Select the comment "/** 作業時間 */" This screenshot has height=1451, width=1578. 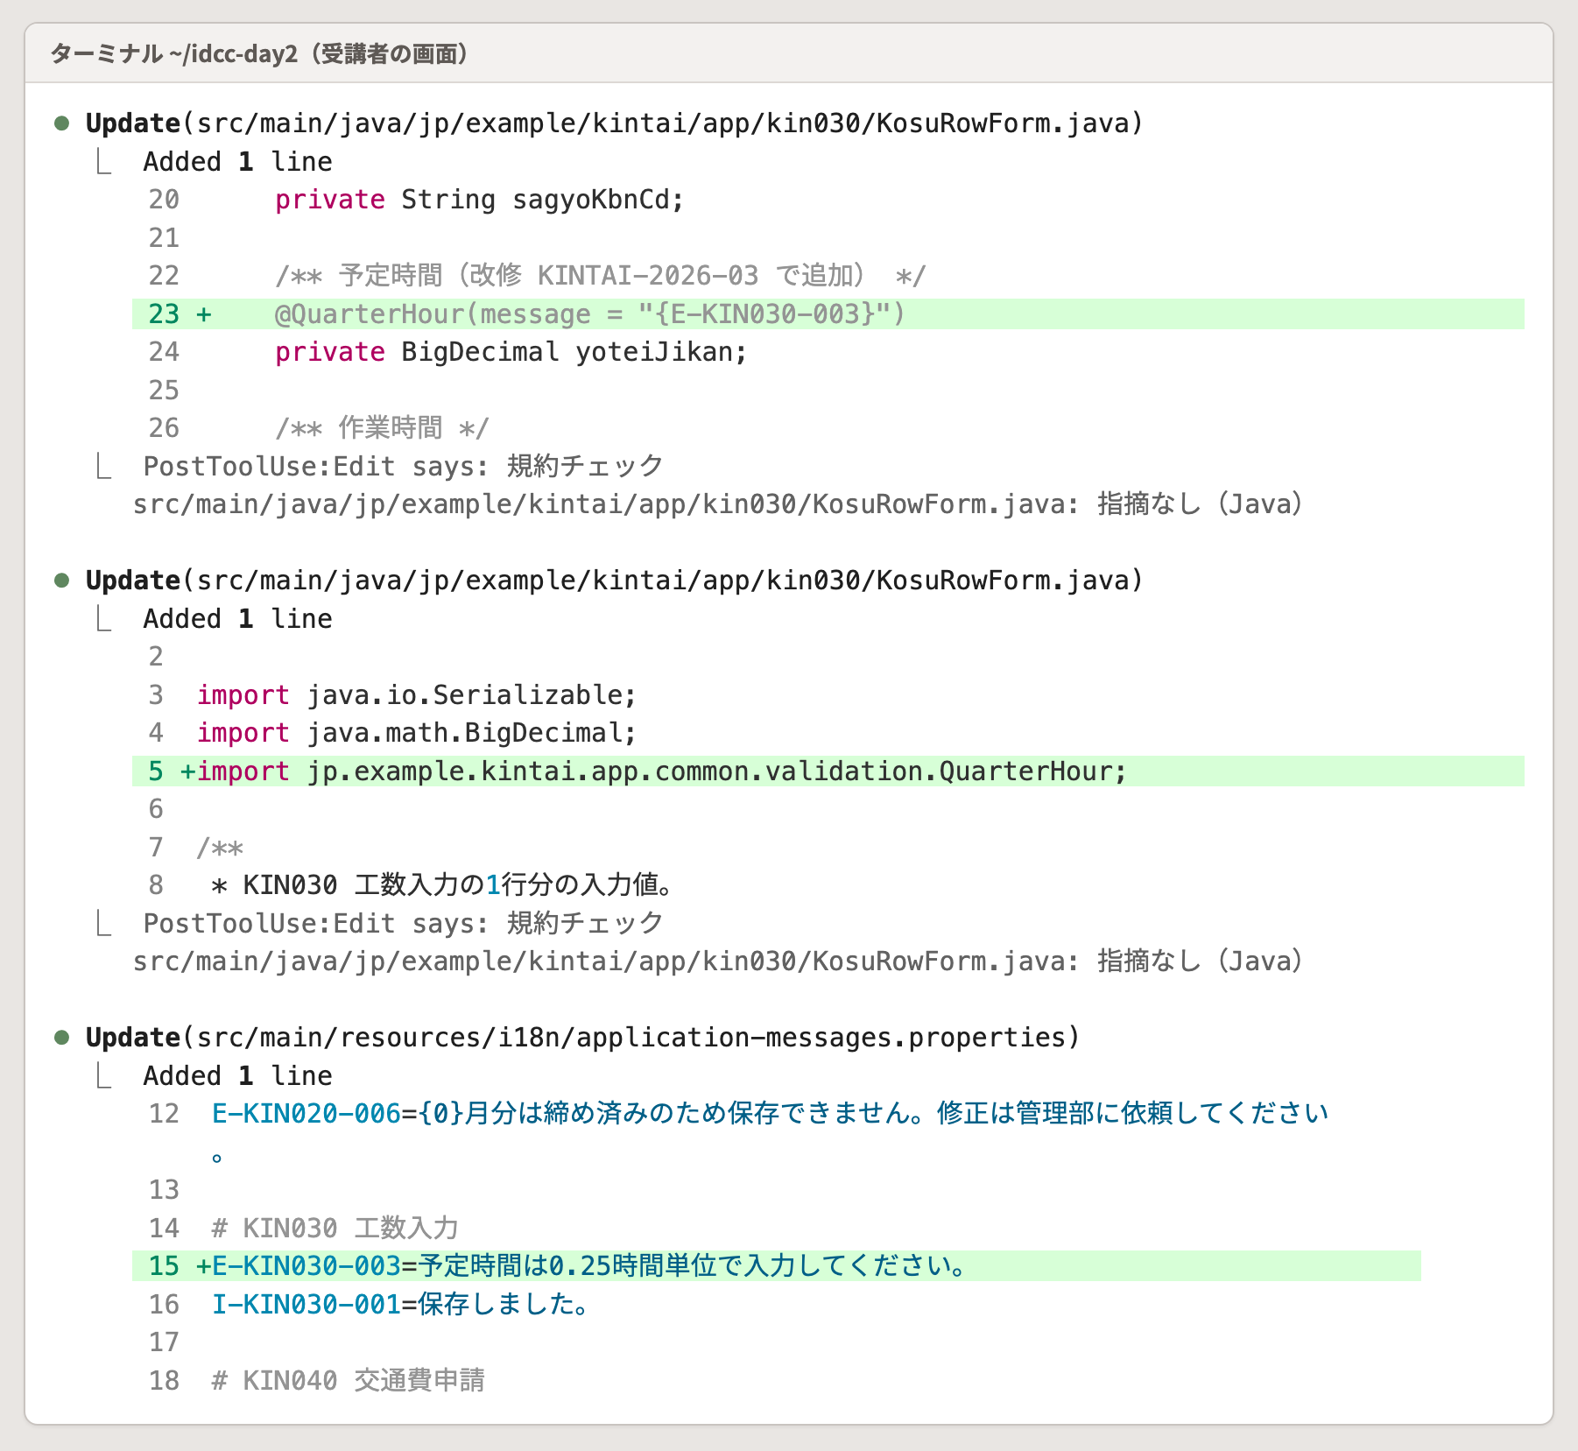click(x=382, y=428)
